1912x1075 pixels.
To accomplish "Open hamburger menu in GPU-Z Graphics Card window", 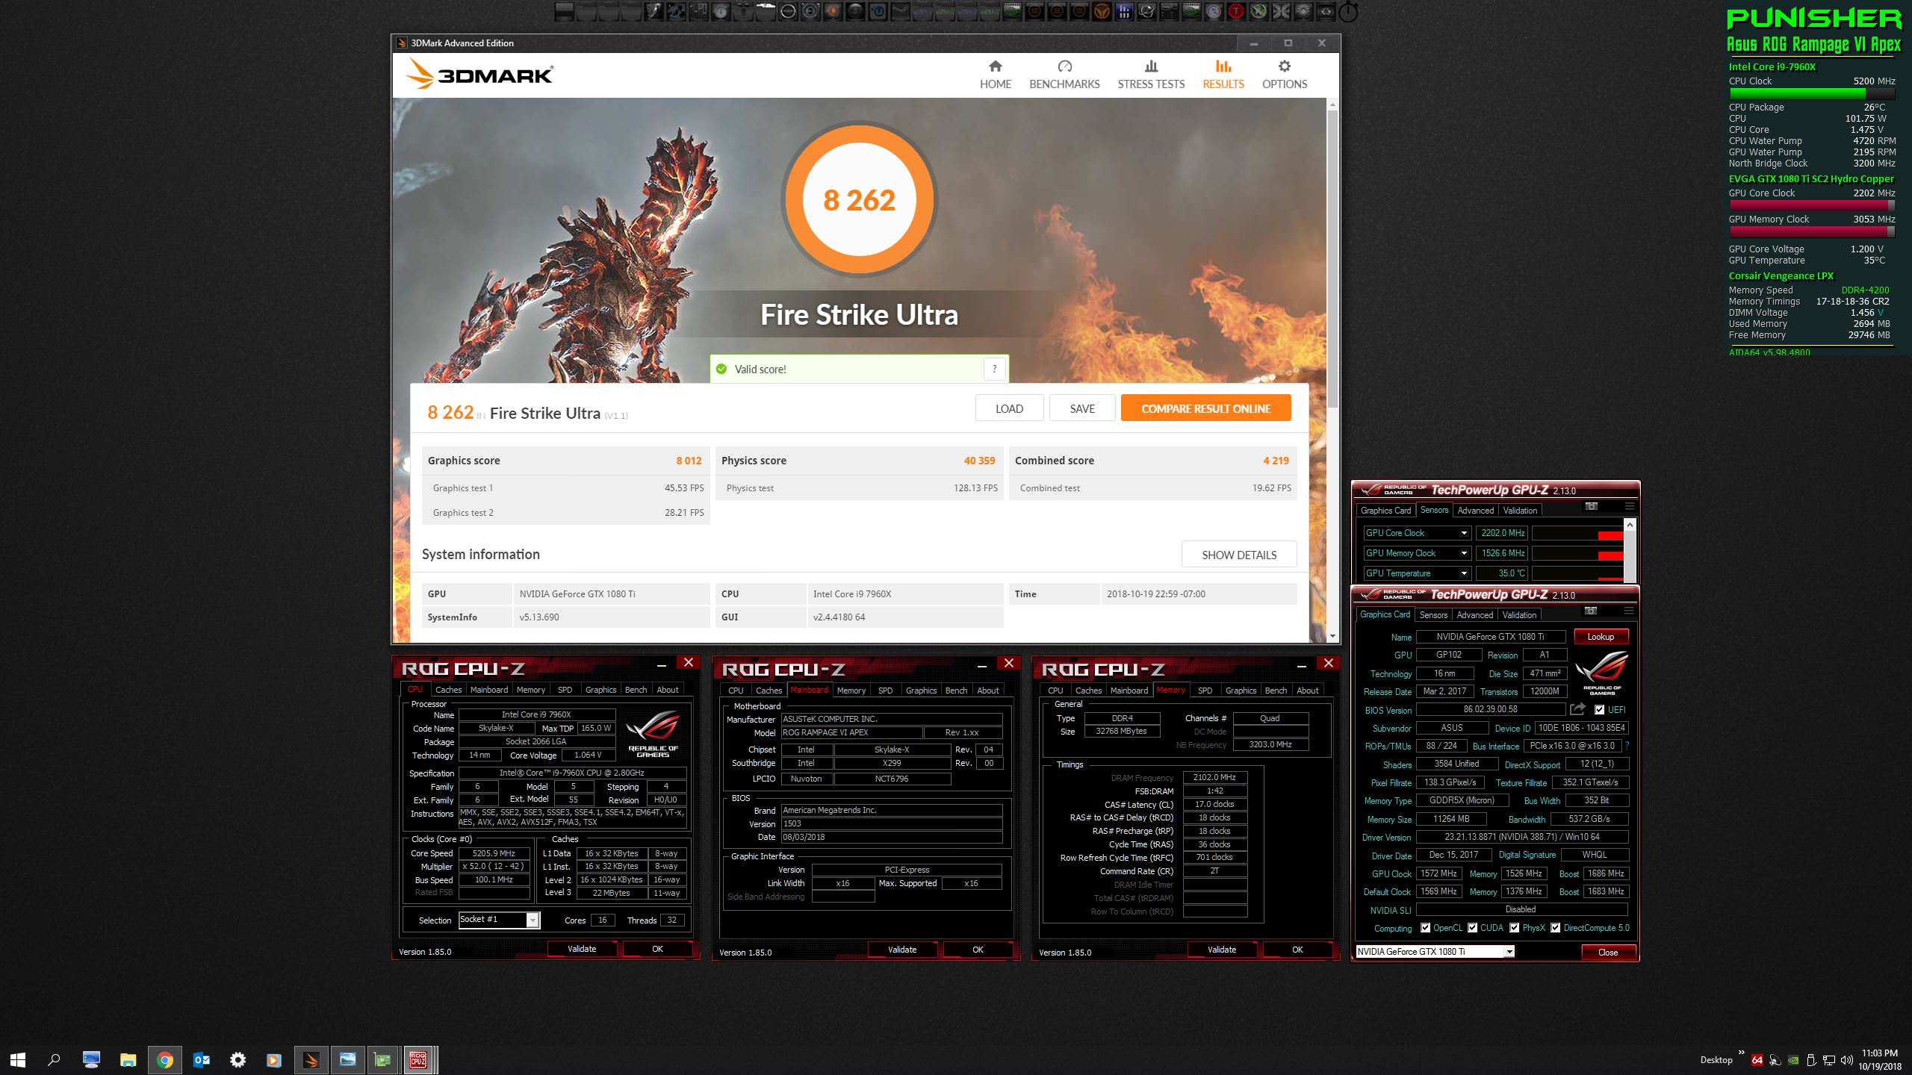I will (1629, 611).
